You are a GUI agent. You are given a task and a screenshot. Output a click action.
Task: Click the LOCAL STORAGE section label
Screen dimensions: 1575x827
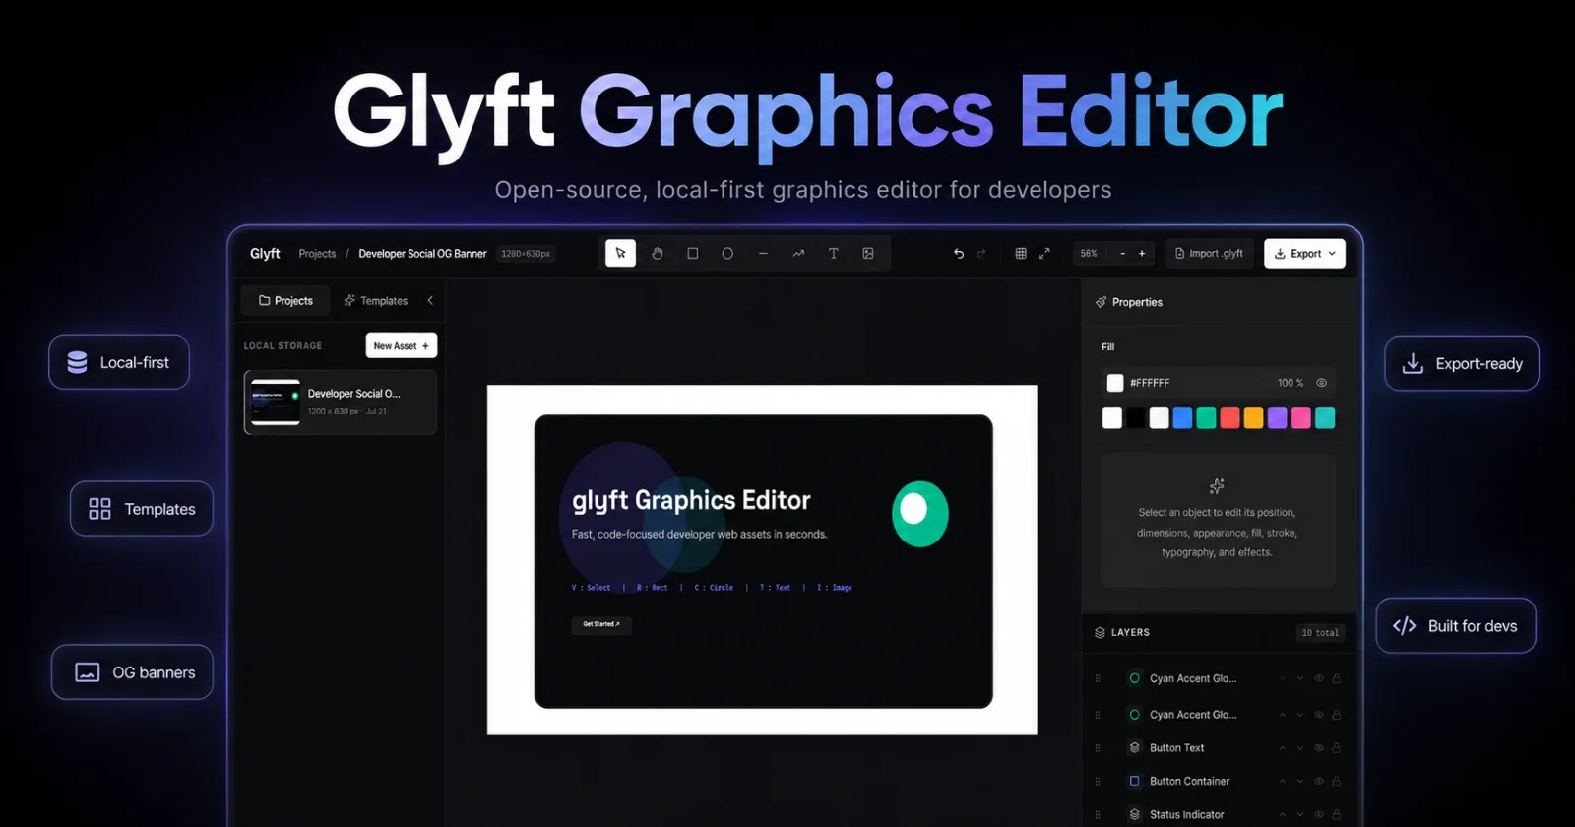tap(283, 346)
